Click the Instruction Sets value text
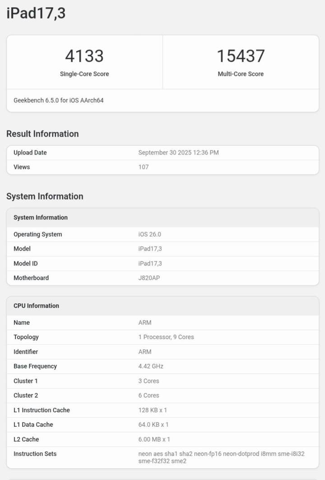 [x=221, y=457]
